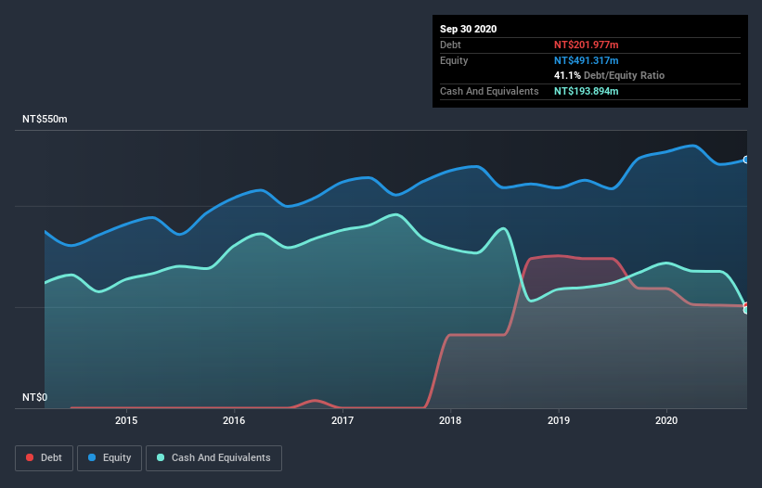Click the 2016 x-axis label
This screenshot has height=488, width=762.
pos(234,420)
